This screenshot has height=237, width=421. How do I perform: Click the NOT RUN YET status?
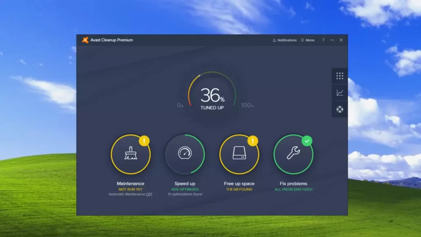[130, 189]
